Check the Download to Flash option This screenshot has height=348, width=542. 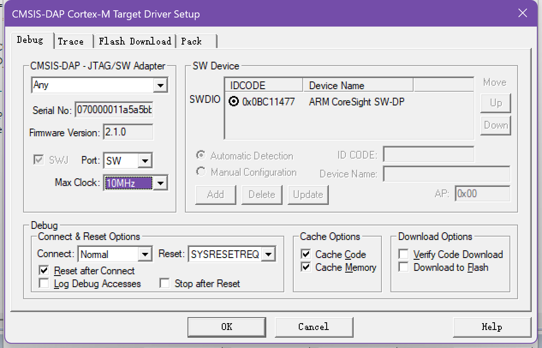point(404,267)
